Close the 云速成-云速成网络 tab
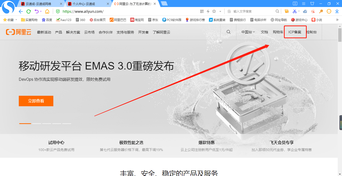This screenshot has width=342, height=176. [61, 4]
